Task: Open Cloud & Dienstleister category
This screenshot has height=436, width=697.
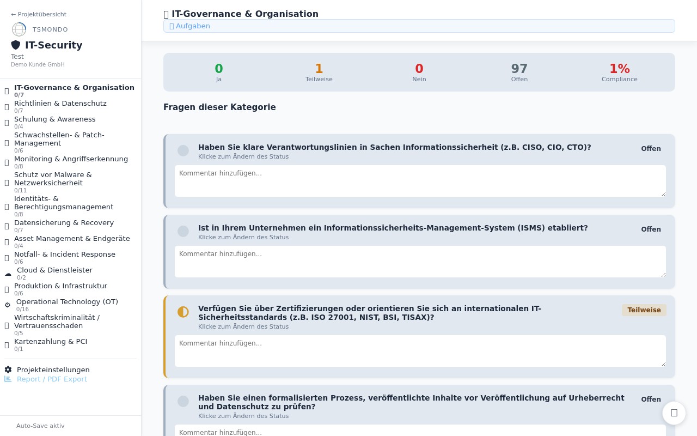Action: pyautogui.click(x=71, y=274)
